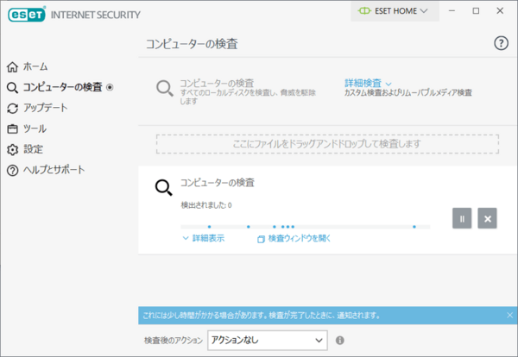Click the 詳細検査 chevron arrow
Viewport: 518px width, 357px height.
(388, 84)
